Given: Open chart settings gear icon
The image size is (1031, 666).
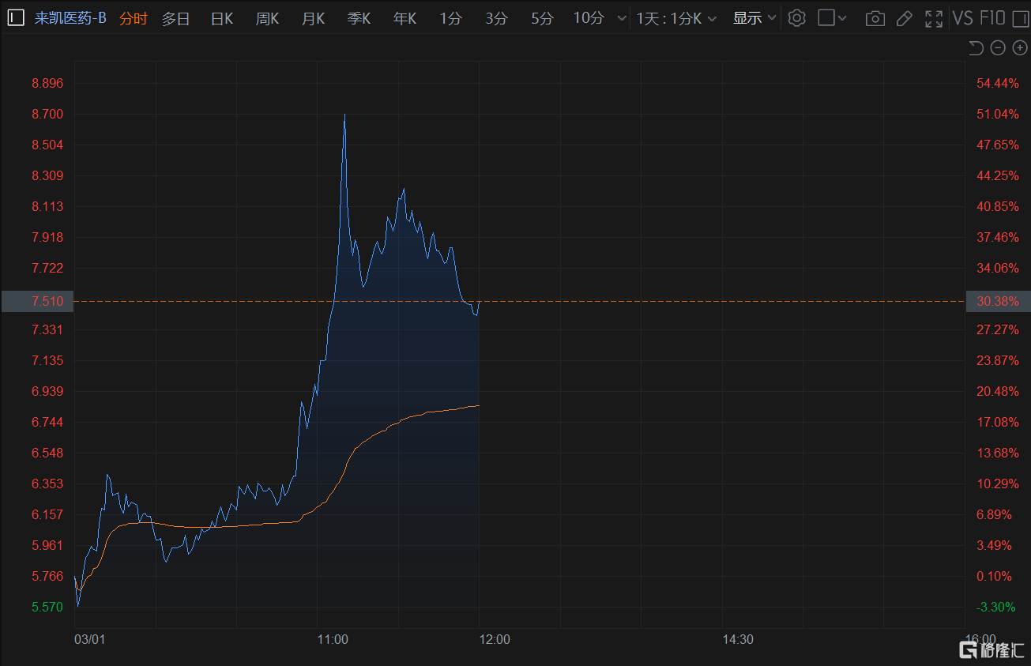Looking at the screenshot, I should pos(796,18).
